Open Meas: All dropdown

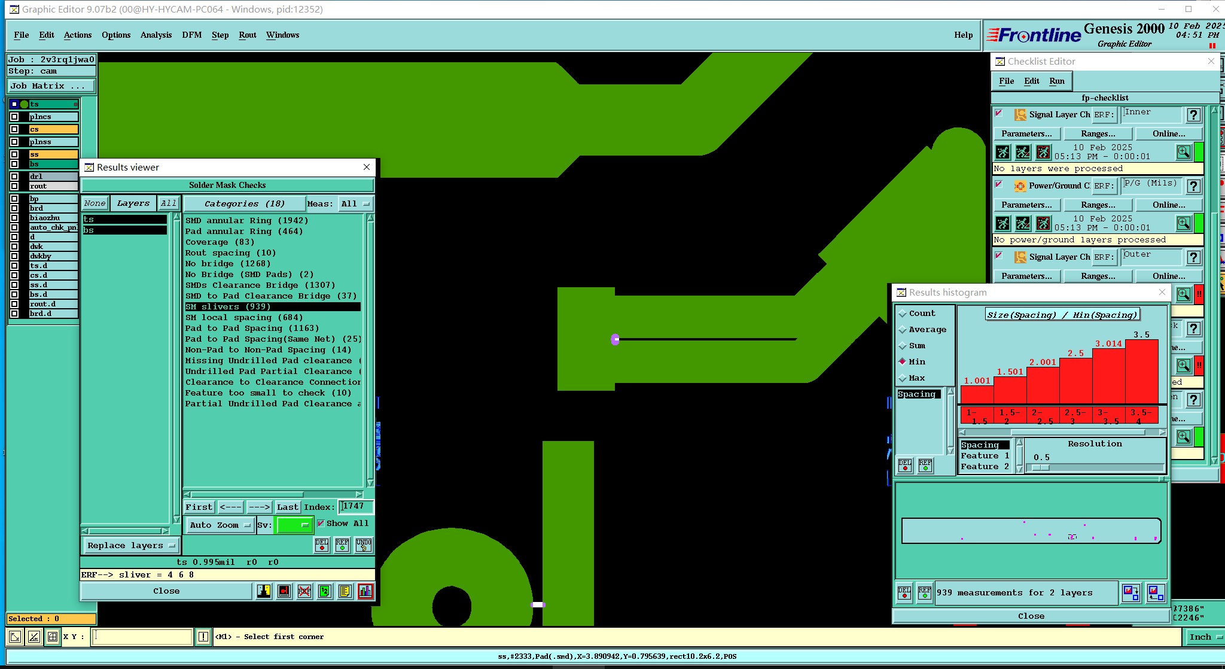[x=355, y=203]
